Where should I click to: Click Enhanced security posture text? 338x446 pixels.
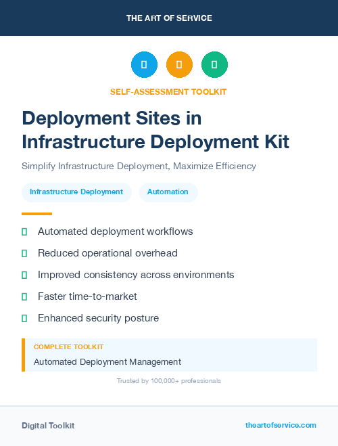(x=98, y=318)
